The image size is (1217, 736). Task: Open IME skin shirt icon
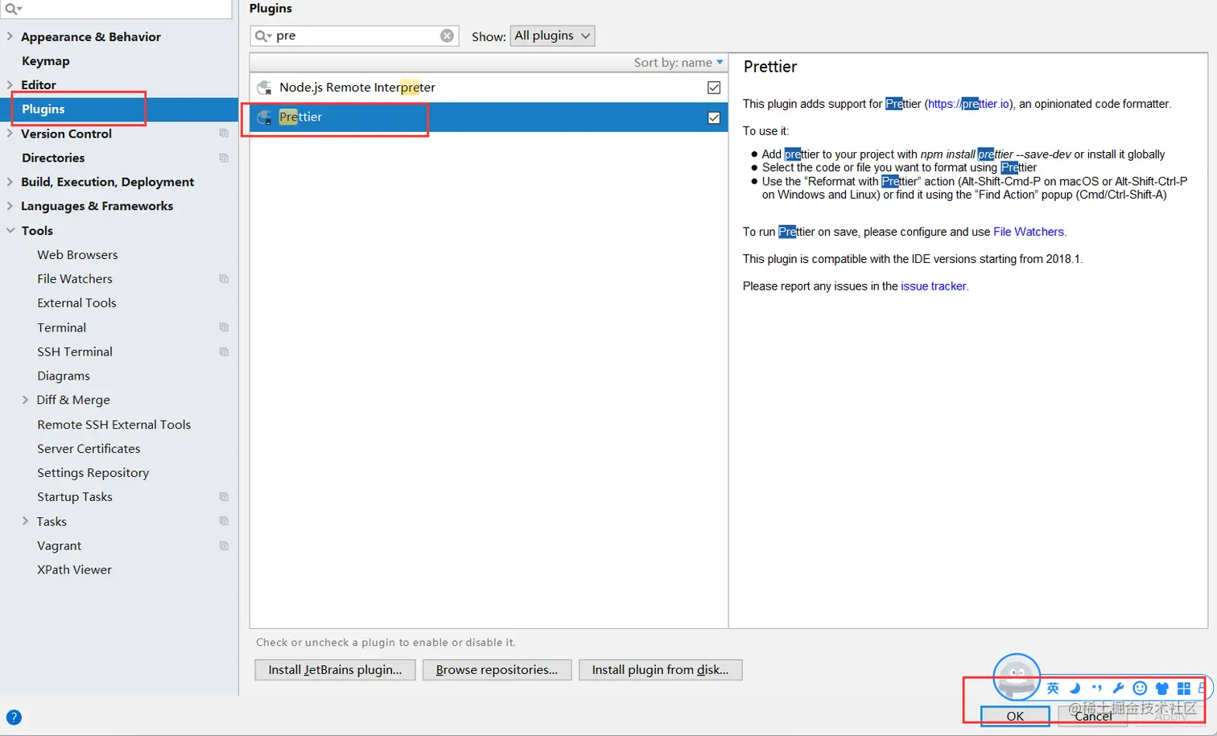tap(1161, 688)
